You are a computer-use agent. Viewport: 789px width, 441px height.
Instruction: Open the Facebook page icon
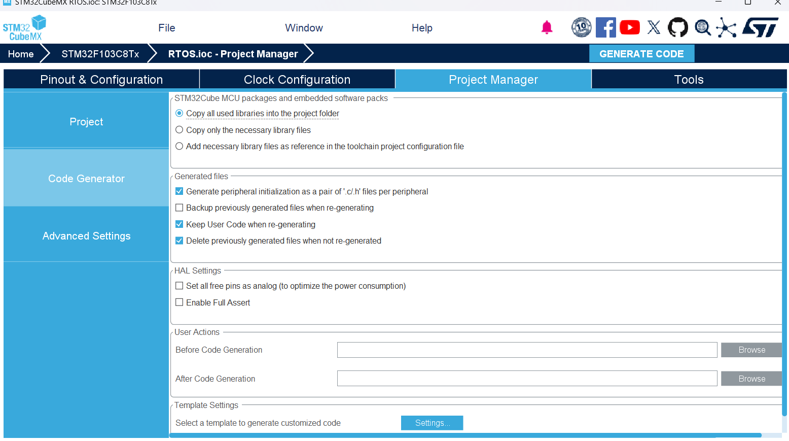[x=605, y=27]
